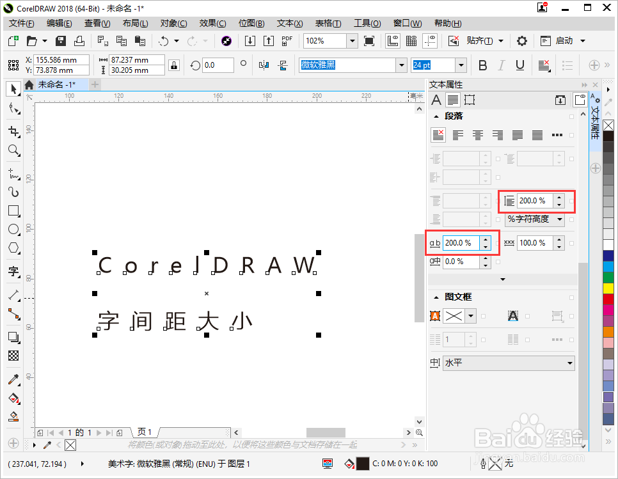Click the Frame properties button

tap(470, 100)
